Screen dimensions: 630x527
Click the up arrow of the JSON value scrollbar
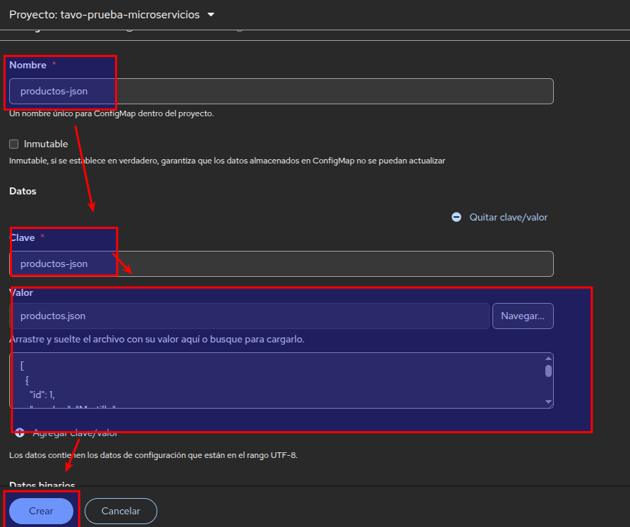[x=548, y=359]
